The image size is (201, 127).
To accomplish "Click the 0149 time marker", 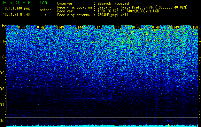I will tap(175, 27).
